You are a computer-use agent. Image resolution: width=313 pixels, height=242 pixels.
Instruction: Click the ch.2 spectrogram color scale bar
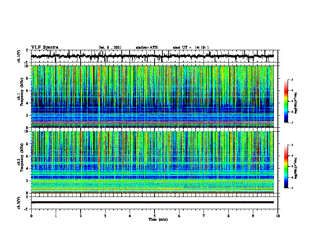[286, 166]
